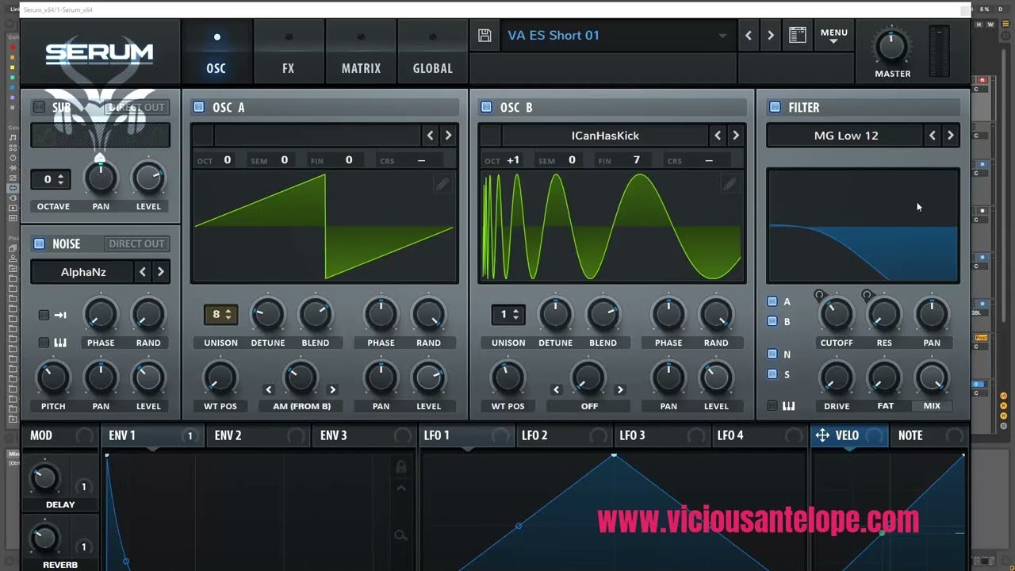Toggle filter routing for sub S
The image size is (1015, 571).
(x=772, y=374)
